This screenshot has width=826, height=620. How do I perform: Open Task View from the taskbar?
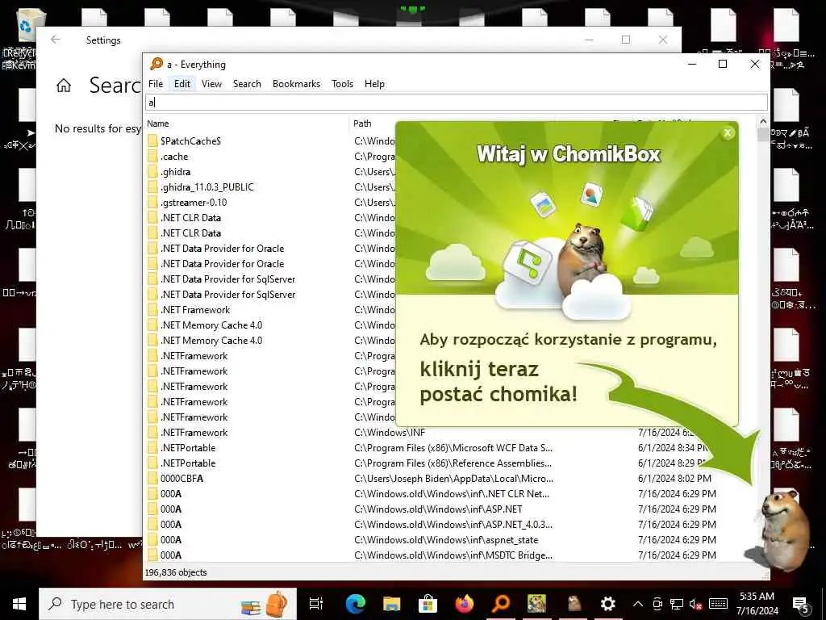tap(316, 604)
